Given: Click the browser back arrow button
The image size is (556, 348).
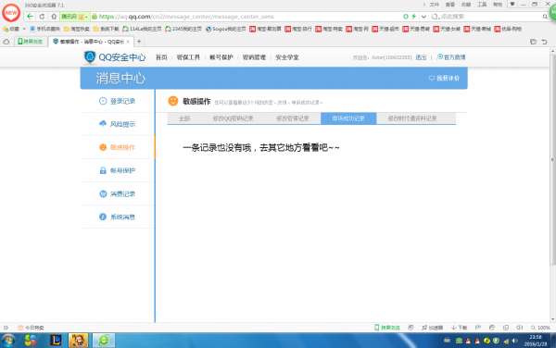Looking at the screenshot, I should pyautogui.click(x=31, y=17).
